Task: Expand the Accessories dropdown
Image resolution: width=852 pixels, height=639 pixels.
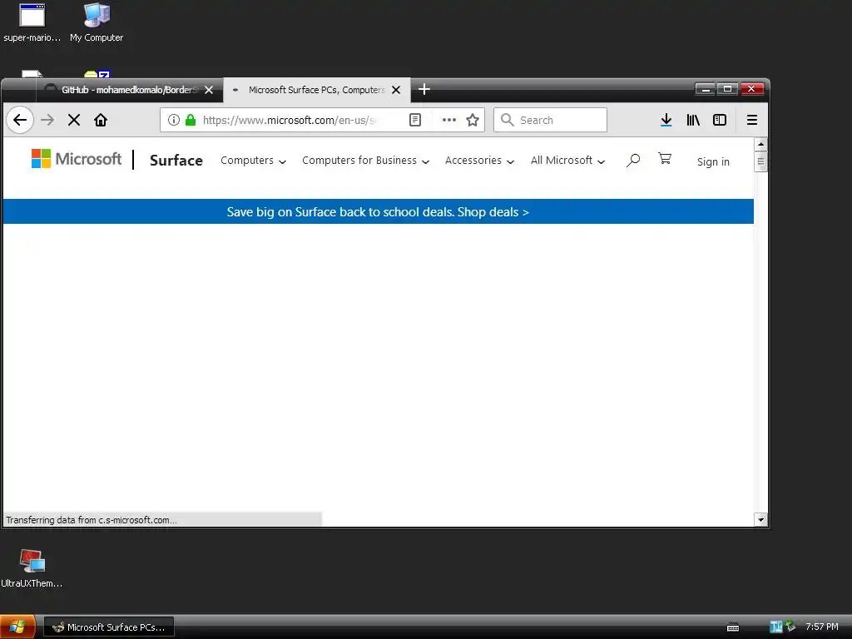Action: (x=479, y=161)
